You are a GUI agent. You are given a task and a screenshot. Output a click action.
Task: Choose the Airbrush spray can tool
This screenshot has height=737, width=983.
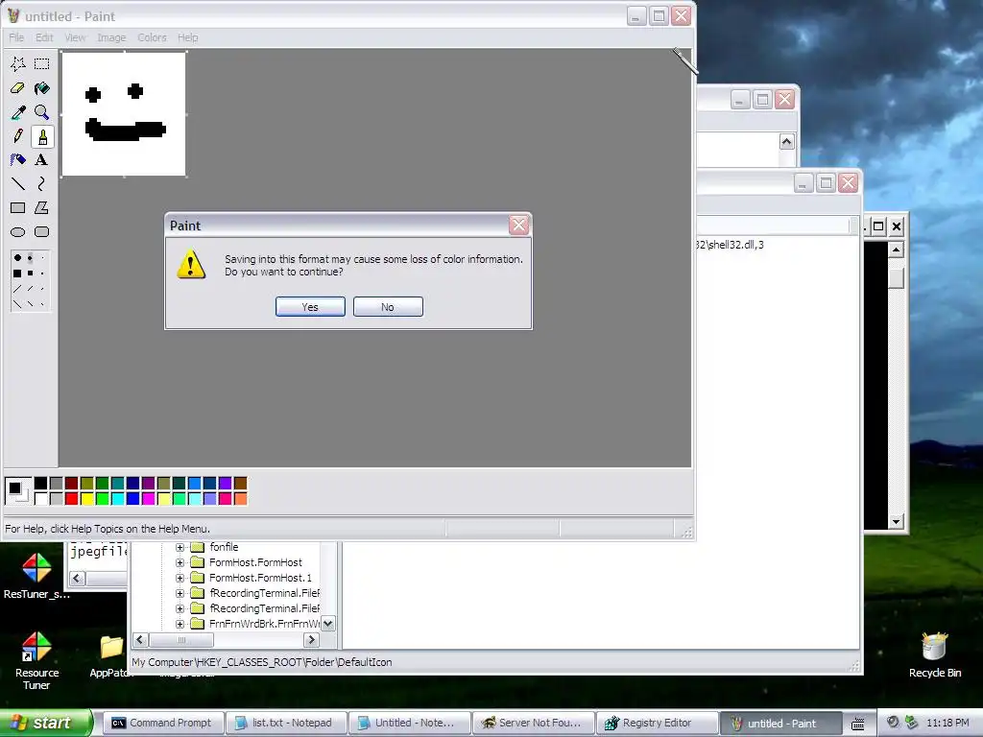(x=18, y=160)
